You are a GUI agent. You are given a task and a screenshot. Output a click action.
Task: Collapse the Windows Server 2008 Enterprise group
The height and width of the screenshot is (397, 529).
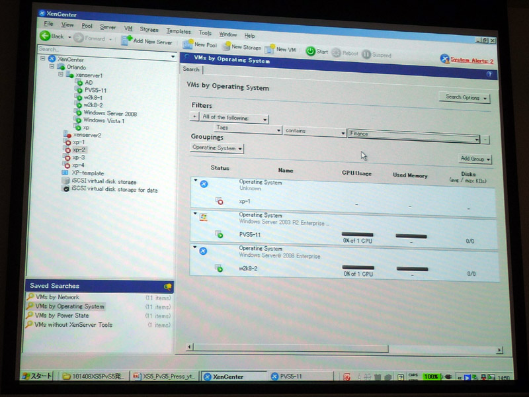pyautogui.click(x=194, y=247)
